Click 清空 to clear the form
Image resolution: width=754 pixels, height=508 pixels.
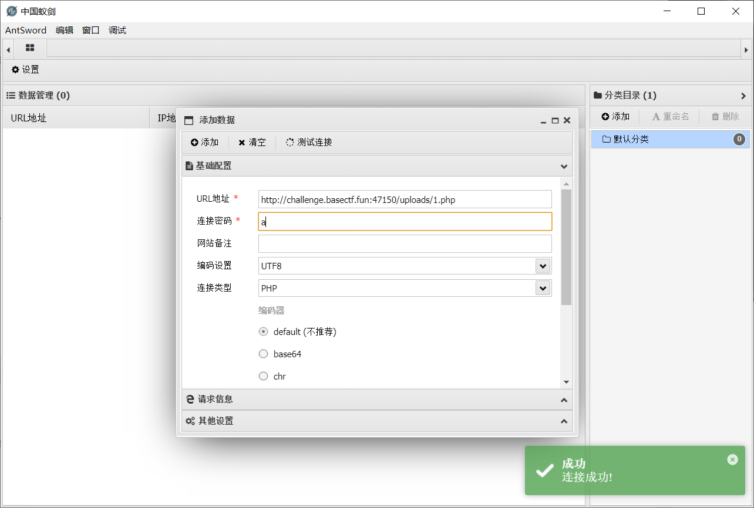pos(252,143)
